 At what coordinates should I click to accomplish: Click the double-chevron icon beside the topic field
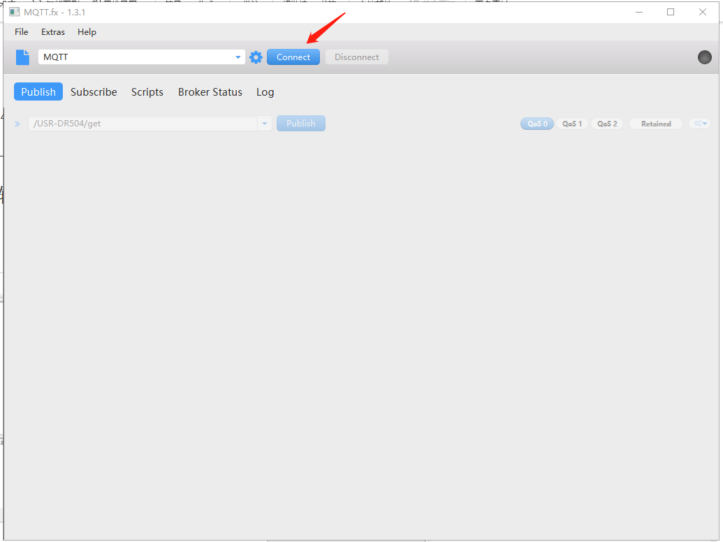pos(17,124)
